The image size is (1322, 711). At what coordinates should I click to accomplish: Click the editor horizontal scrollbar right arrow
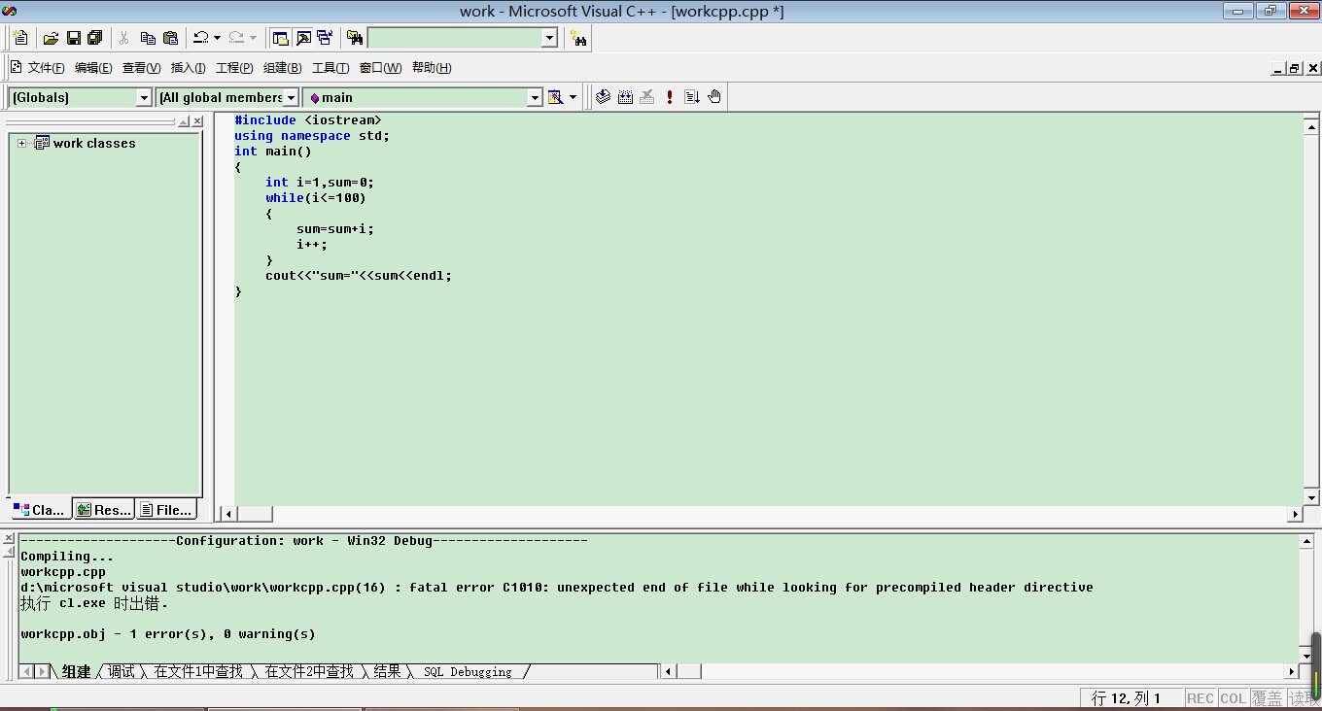coord(1295,514)
